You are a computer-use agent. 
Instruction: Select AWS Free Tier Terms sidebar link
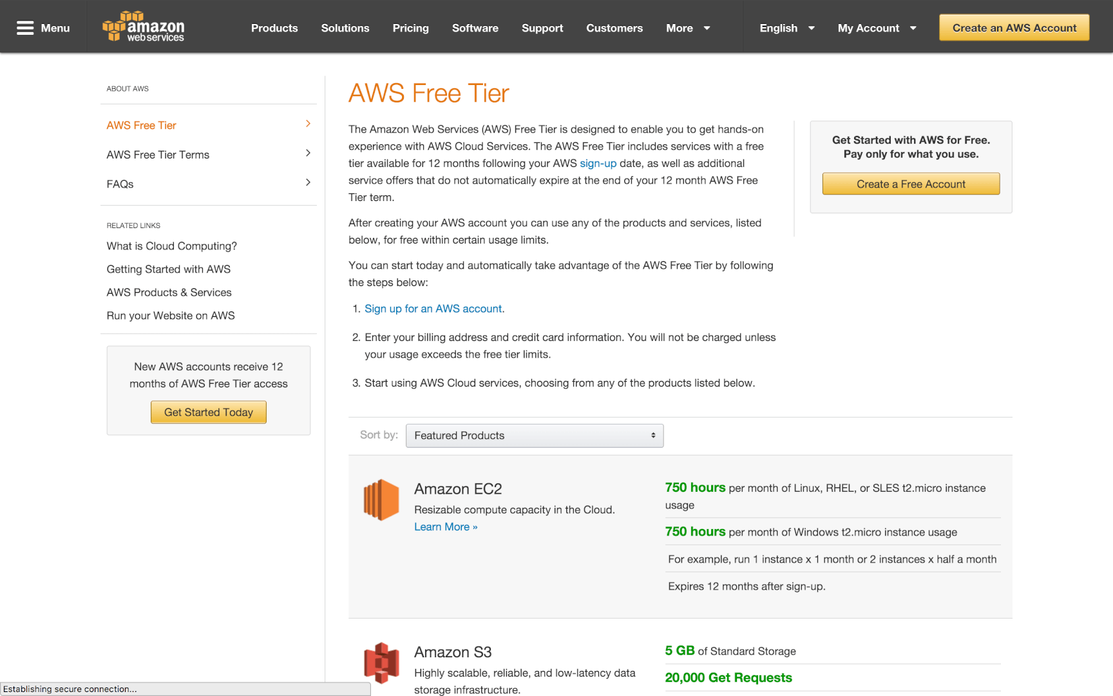coord(158,155)
